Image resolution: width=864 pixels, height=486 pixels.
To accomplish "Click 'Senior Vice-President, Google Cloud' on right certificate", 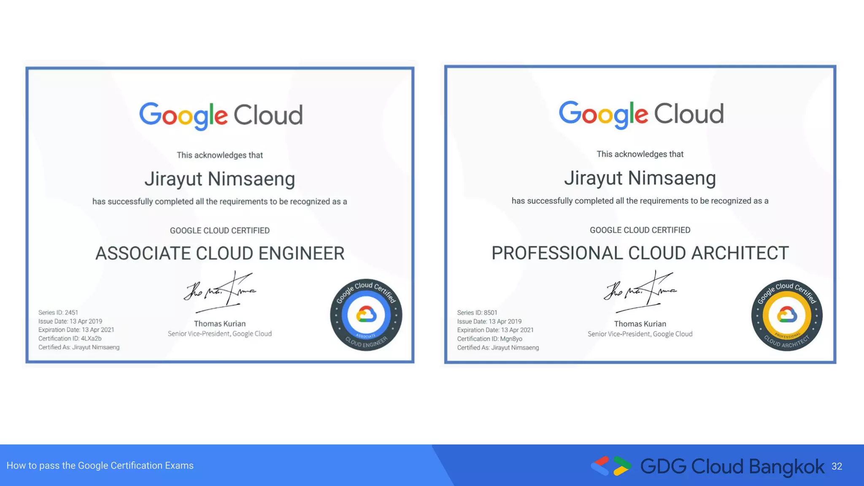I will [640, 334].
